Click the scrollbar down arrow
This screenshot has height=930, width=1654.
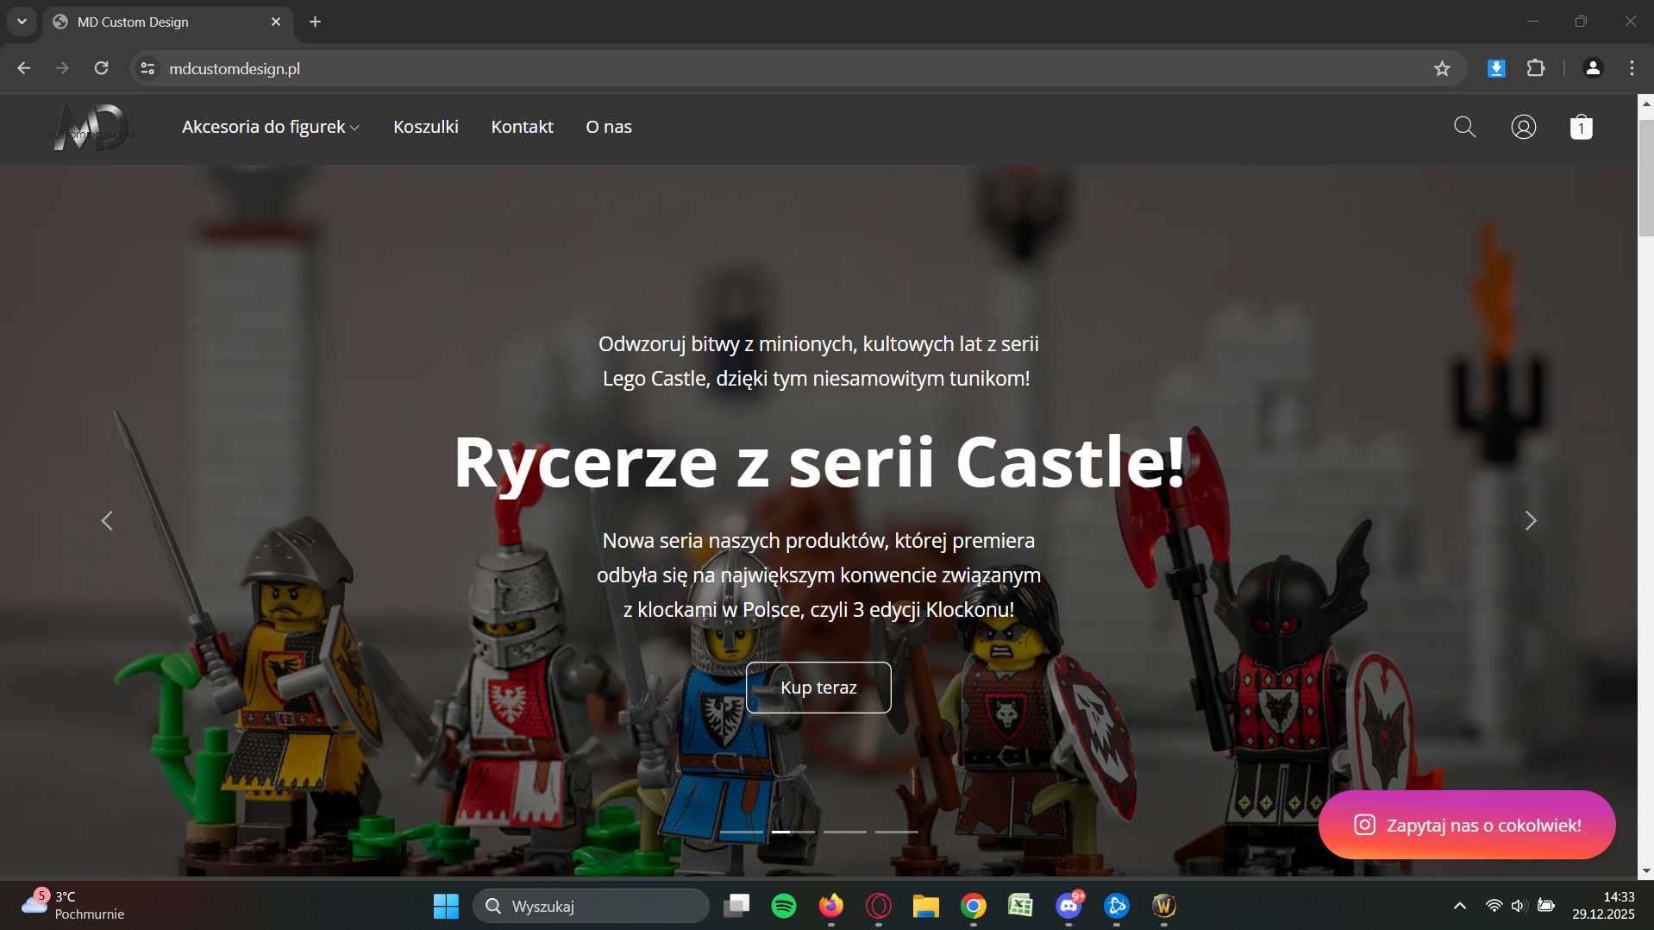pyautogui.click(x=1645, y=870)
